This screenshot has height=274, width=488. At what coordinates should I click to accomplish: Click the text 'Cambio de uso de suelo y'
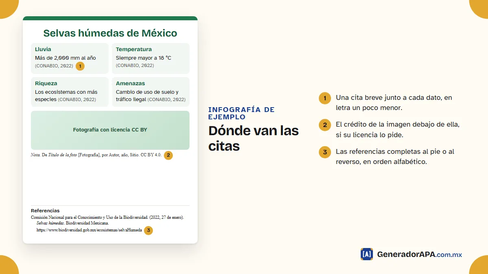tap(147, 92)
